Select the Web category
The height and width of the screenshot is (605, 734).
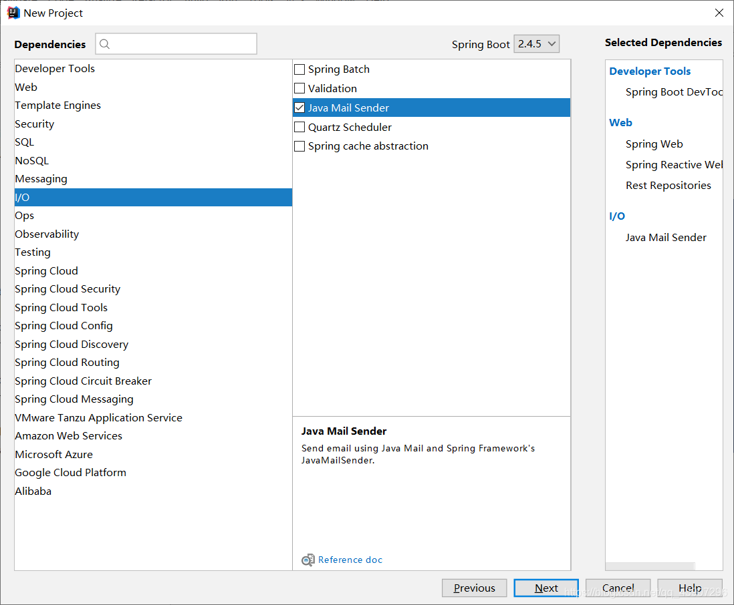153,87
